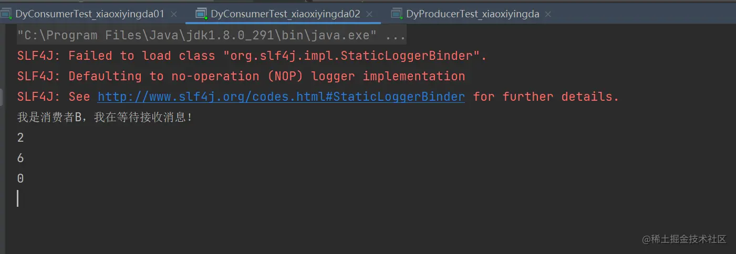Click the run icon on DyConsumerTest_xiaoxiyingda01 tab
This screenshot has width=736, height=254.
coord(5,14)
